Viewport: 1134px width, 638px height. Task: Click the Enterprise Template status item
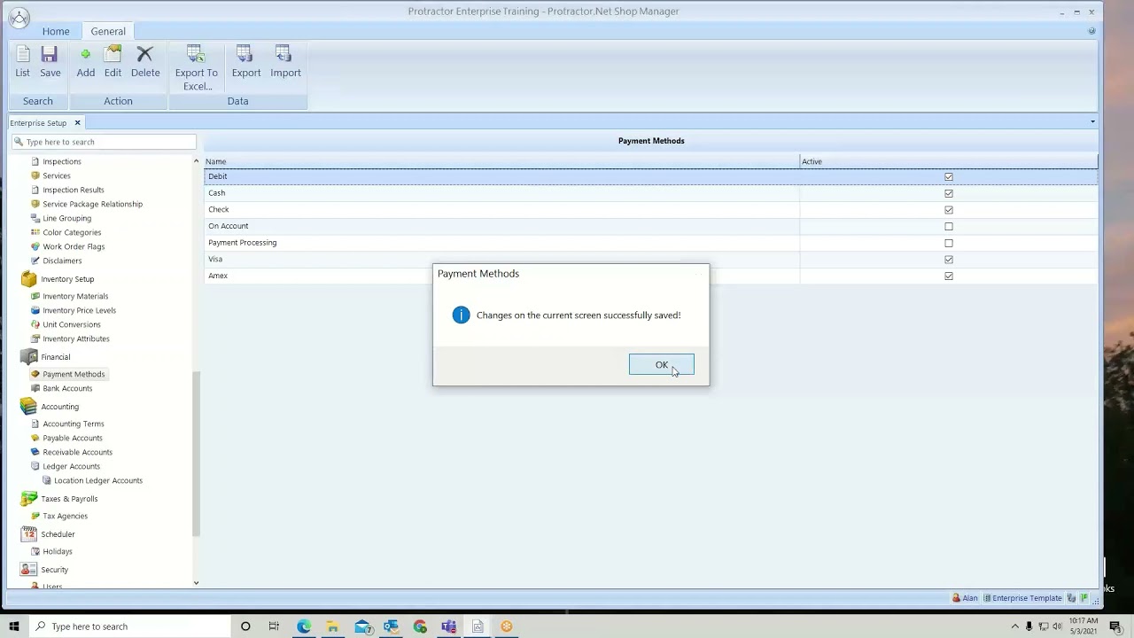click(1022, 598)
